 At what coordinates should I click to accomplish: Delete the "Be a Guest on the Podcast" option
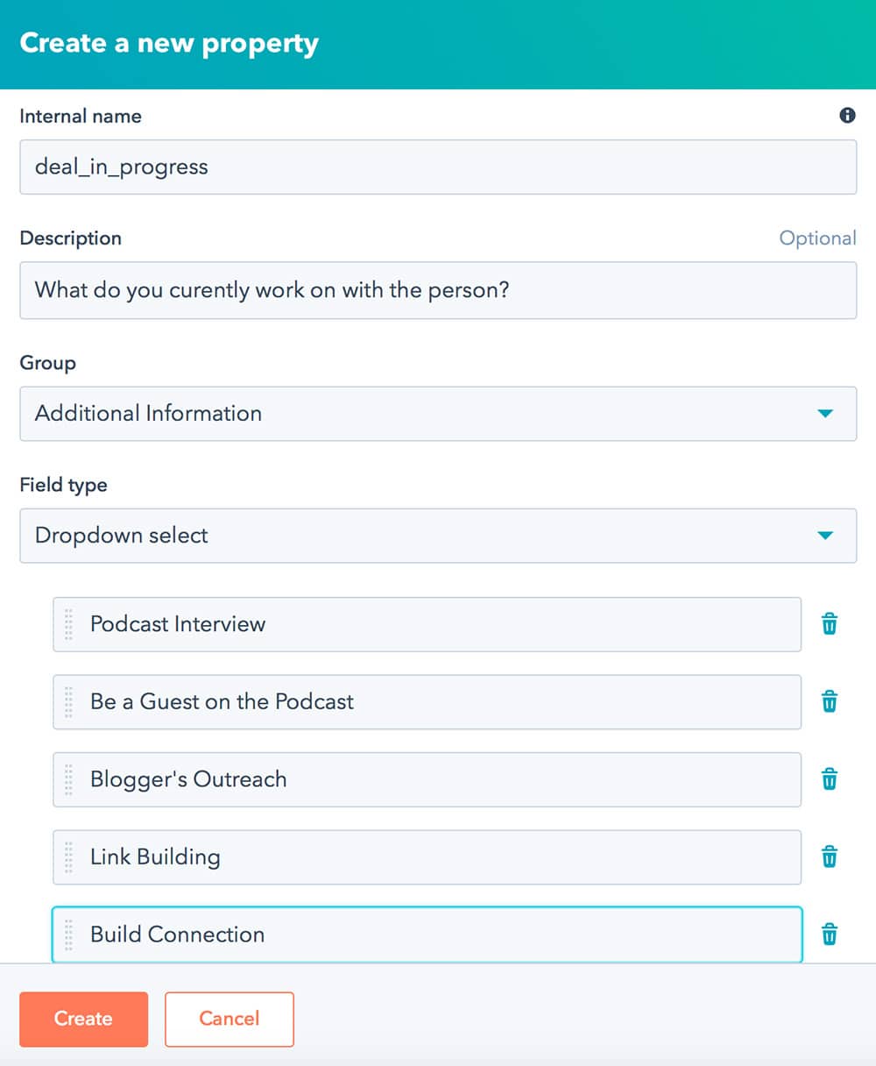click(x=829, y=701)
